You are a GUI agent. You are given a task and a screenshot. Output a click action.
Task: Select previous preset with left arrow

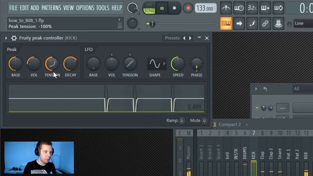tap(184, 38)
